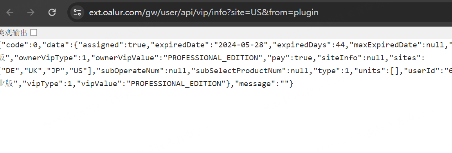This screenshot has width=452, height=153.
Task: Click the browser forward arrow
Action: point(31,13)
